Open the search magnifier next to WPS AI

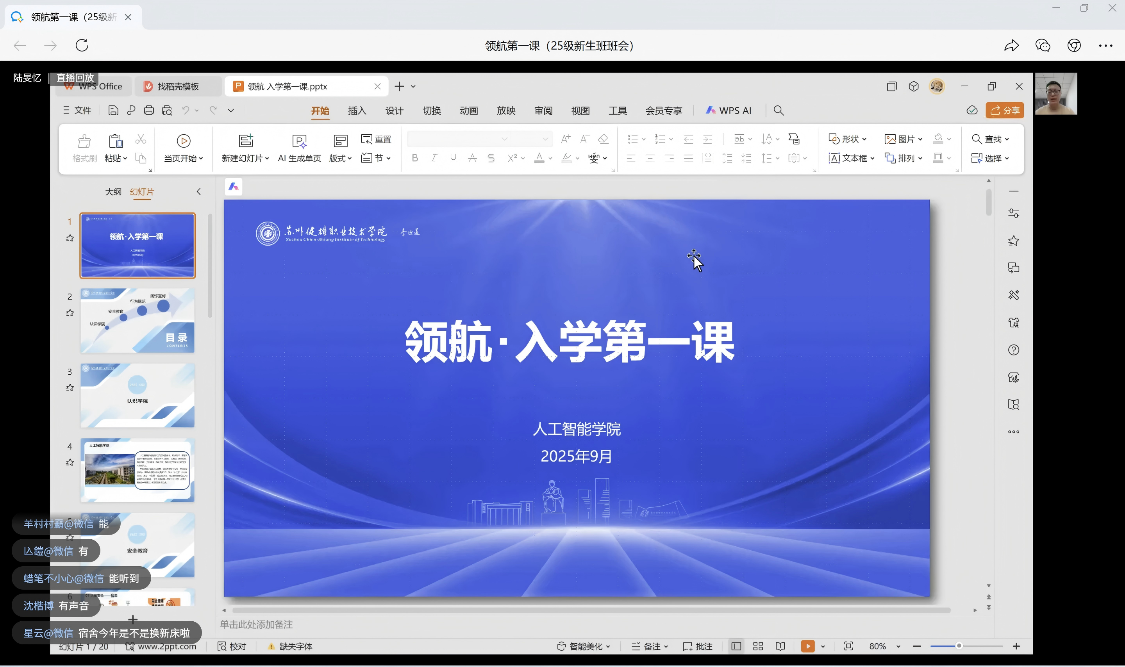coord(779,111)
